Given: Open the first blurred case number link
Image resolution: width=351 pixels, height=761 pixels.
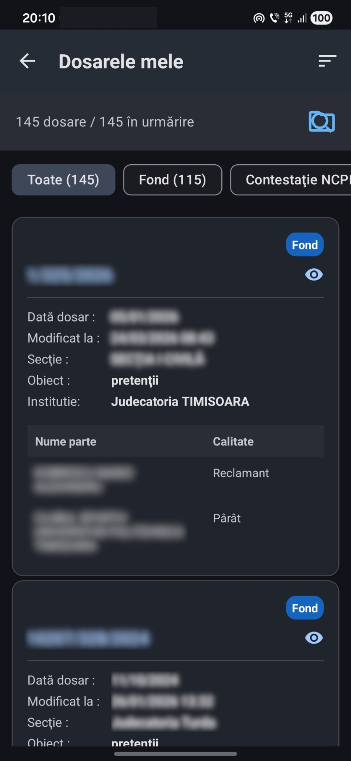Looking at the screenshot, I should coord(71,275).
